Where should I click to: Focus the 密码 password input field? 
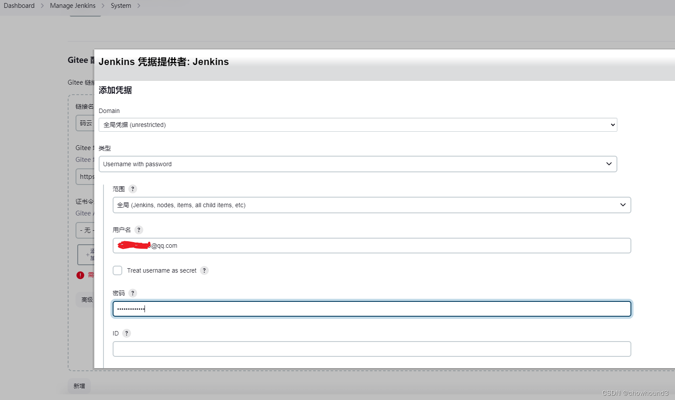pos(372,309)
